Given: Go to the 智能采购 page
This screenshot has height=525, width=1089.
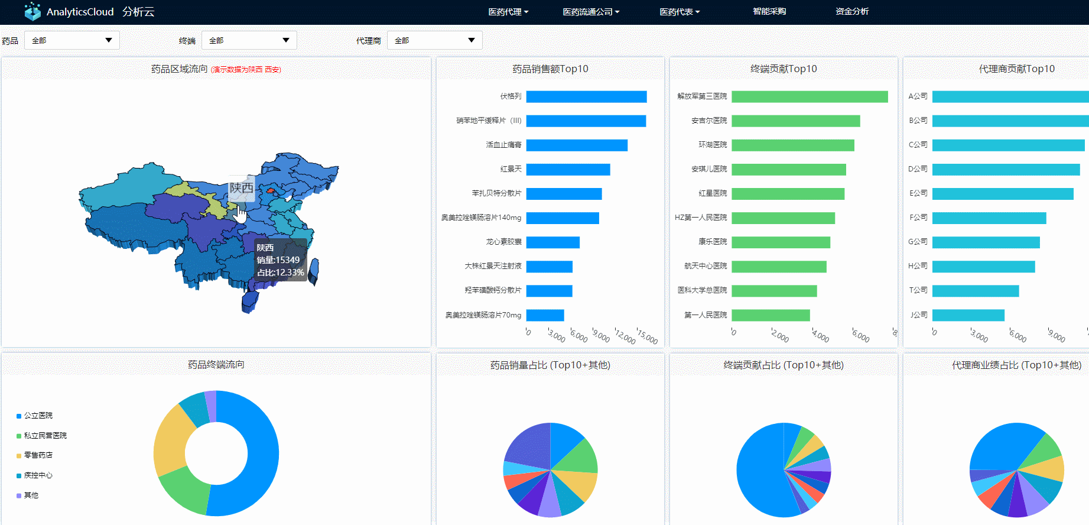Looking at the screenshot, I should pos(769,11).
